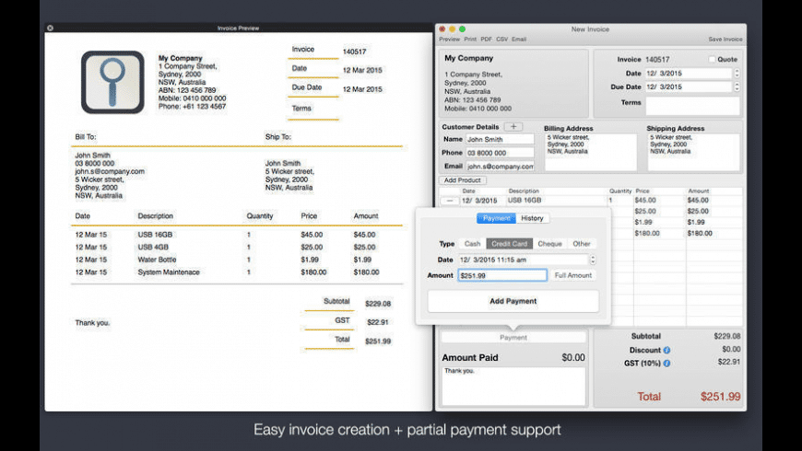The width and height of the screenshot is (802, 451).
Task: Close the Invoice Preview window
Action: tap(50, 29)
